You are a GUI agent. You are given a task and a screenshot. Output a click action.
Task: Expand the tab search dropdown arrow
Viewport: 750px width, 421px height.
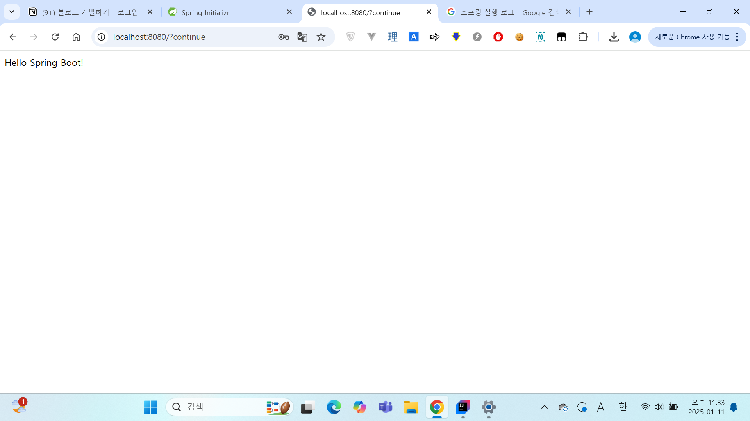12,12
